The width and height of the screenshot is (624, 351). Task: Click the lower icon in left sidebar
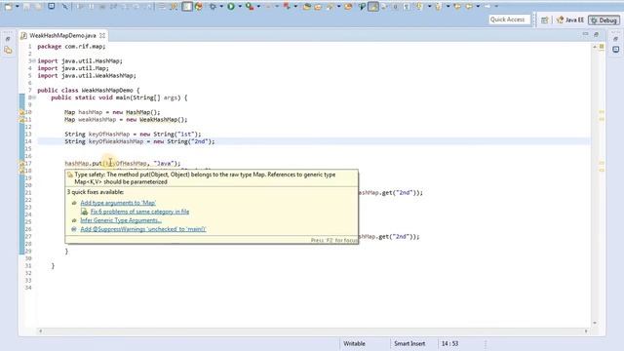click(8, 50)
